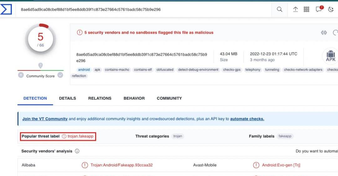
Task: Click the APK file type icon
Action: tap(330, 56)
